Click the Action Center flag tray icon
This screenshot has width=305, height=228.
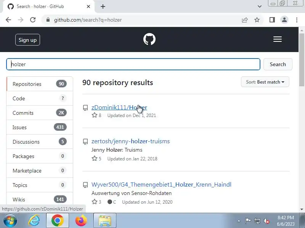pyautogui.click(x=248, y=221)
